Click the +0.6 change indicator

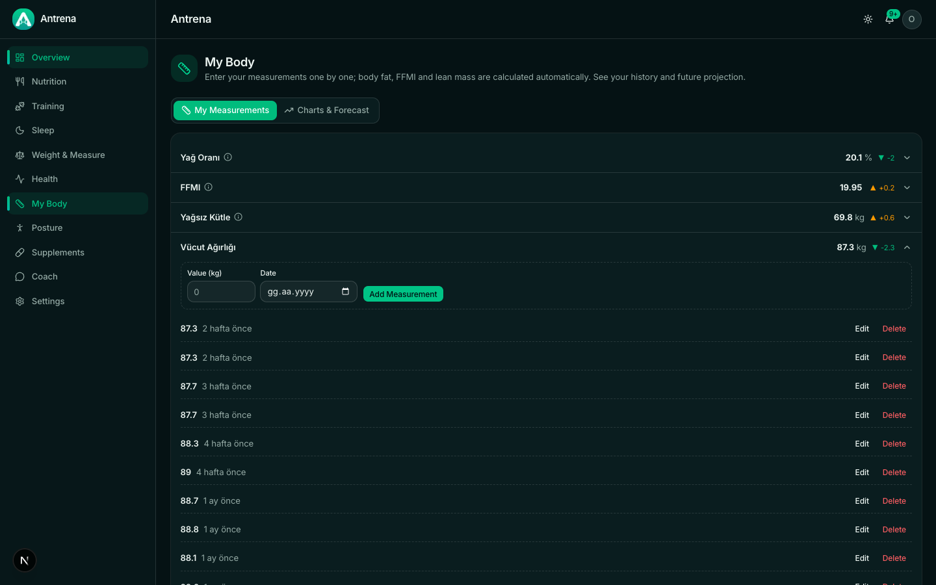click(882, 218)
